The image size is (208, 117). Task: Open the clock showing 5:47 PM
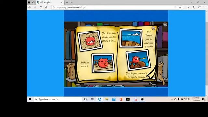[x=195, y=99]
